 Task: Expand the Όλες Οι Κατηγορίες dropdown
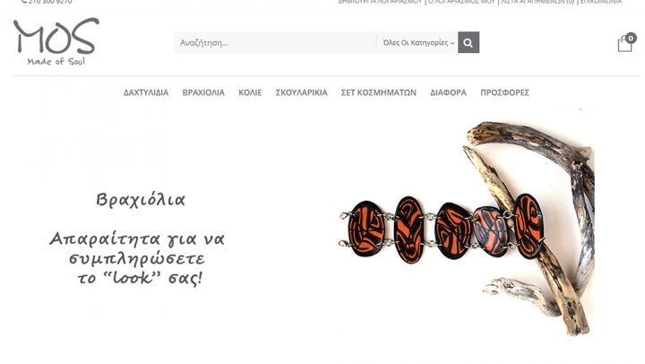[x=417, y=42]
